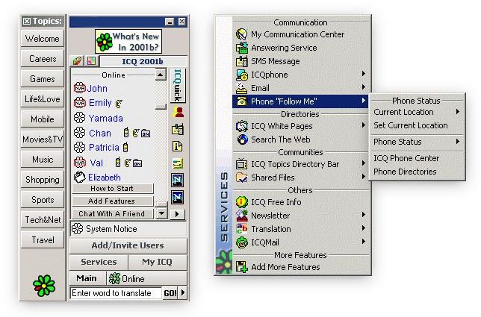This screenshot has height=317, width=481.
Task: Open the Online status dropdown
Action: point(146,278)
